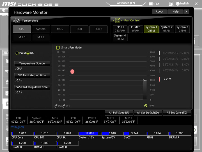The height and width of the screenshot is (152, 202).
Task: Enable the Smart Fan Mode checkbox
Action: [x=58, y=48]
